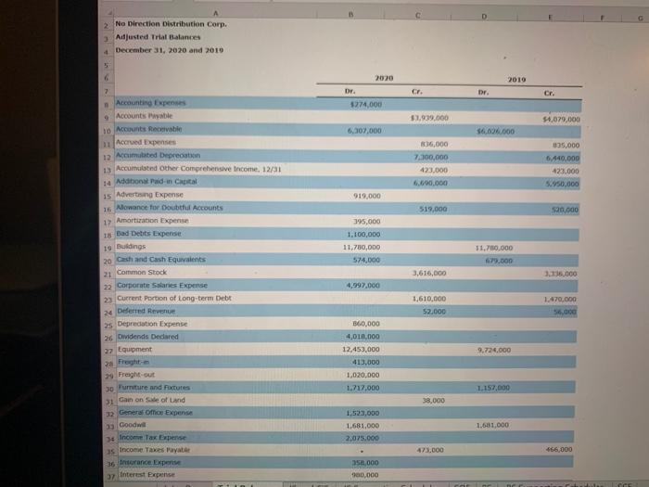Select the 6,307,000 Accounts Receivable debit
The height and width of the screenshot is (487, 649).
point(364,131)
